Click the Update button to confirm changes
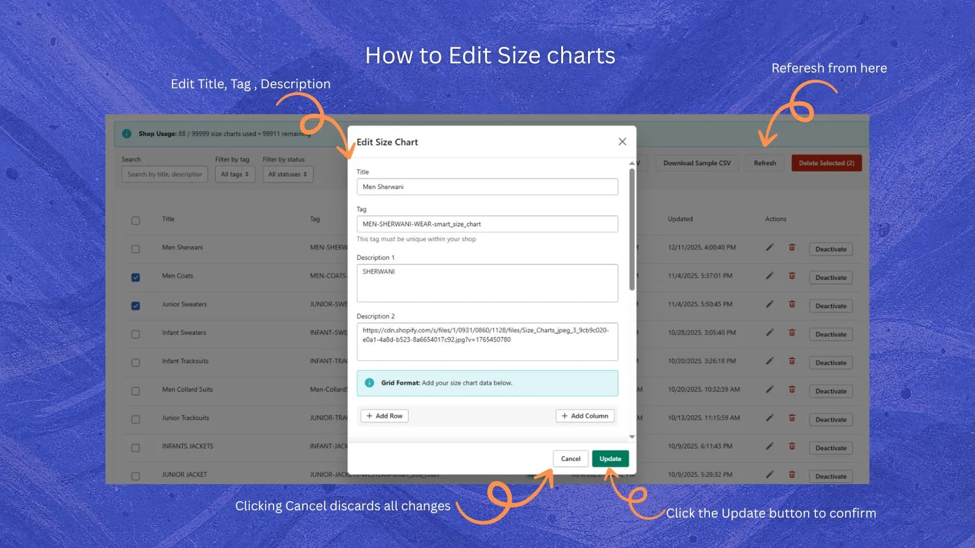Image resolution: width=975 pixels, height=548 pixels. [x=610, y=458]
